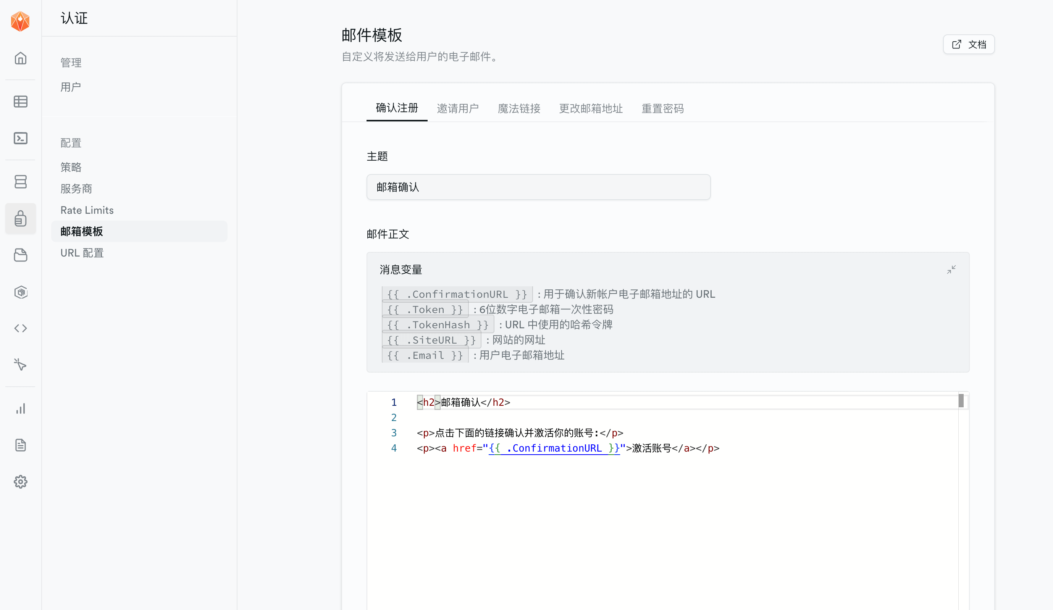Collapse the 消息变量 panel
Viewport: 1053px width, 610px height.
951,270
